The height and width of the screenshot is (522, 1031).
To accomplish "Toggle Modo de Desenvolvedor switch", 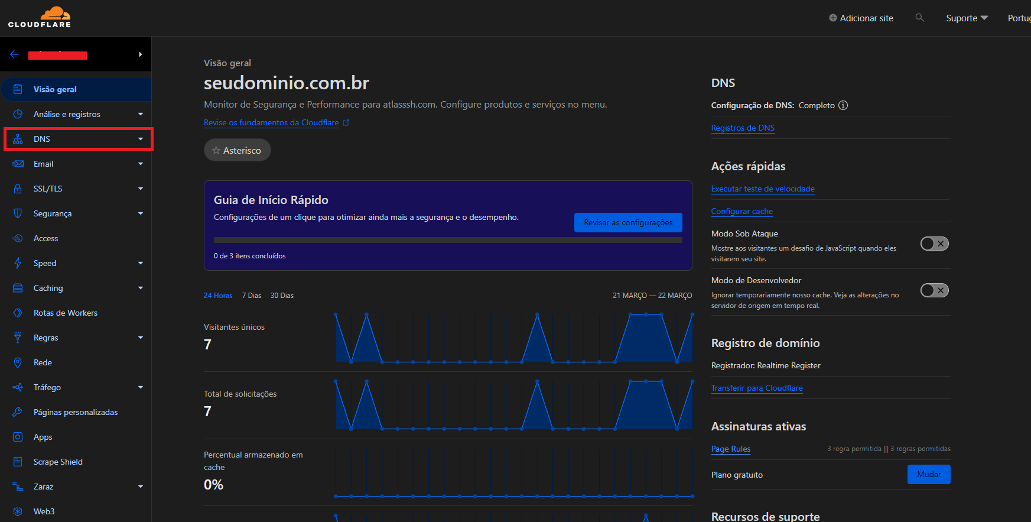I will (934, 290).
